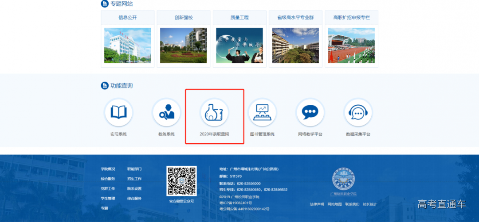Open the 网站地图 link
Viewport: 479px width, 222px height.
tap(334, 204)
